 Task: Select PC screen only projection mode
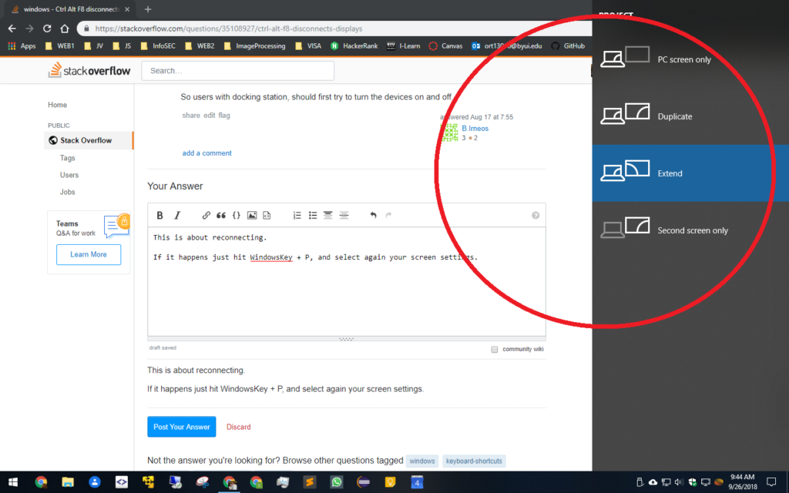[x=683, y=59]
